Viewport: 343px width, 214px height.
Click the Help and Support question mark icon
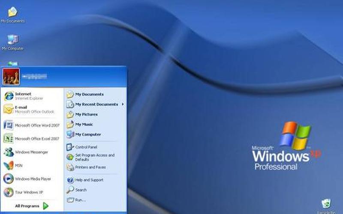(70, 180)
